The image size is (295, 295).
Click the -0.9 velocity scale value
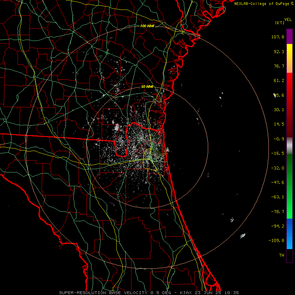[x=279, y=139]
